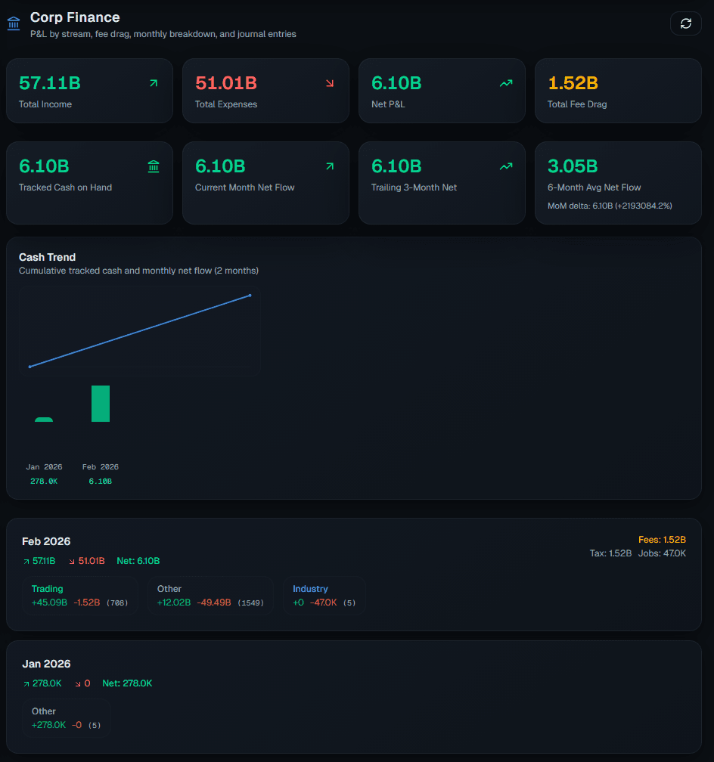The width and height of the screenshot is (714, 762).
Task: Click the Jan 2026 value 278.0K under the chart
Action: (44, 481)
